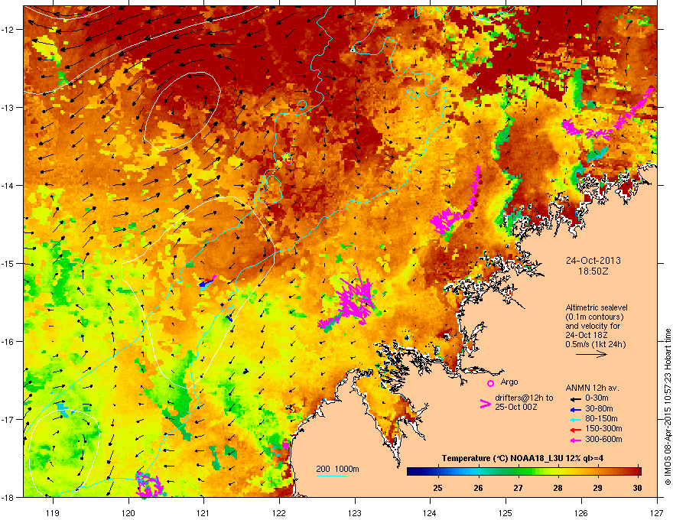This screenshot has height=520, width=673.
Task: Click the longitude axis label 121
Action: coord(203,512)
